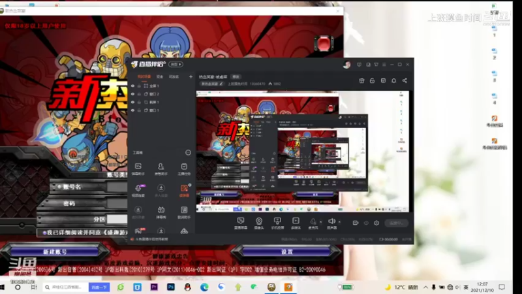The height and width of the screenshot is (294, 522).
Task: Click the 修改 button beside the stream title
Action: tap(236, 76)
